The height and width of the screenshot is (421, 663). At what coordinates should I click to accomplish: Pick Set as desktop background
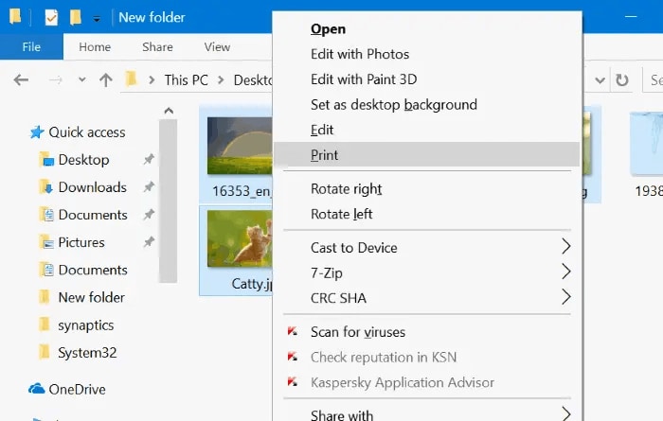click(x=393, y=105)
